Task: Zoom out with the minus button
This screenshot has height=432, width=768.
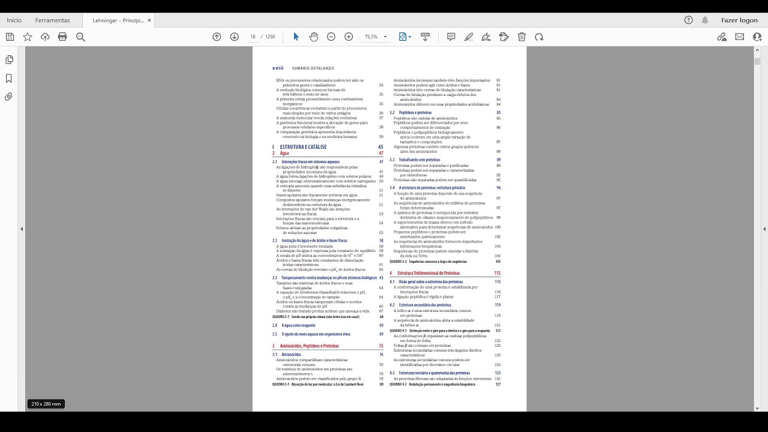Action: click(331, 37)
